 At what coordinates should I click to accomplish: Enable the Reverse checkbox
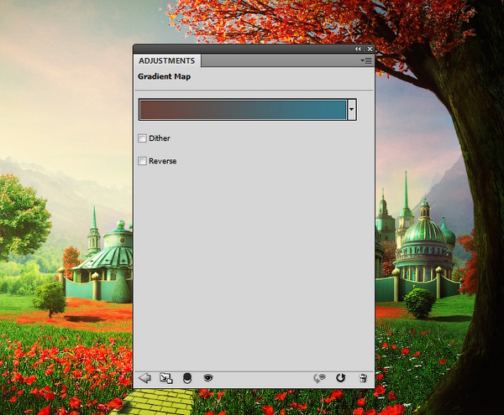pyautogui.click(x=142, y=161)
